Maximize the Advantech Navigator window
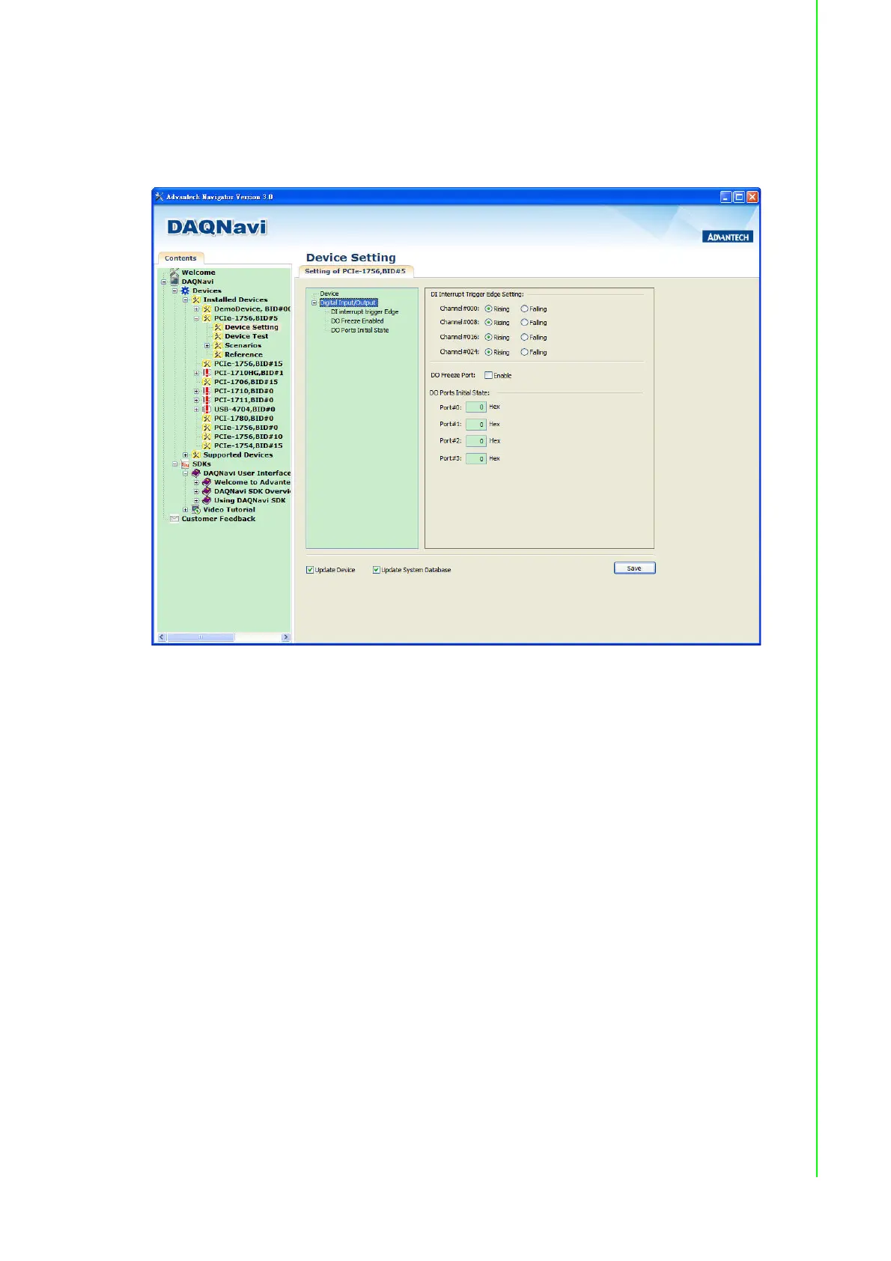This screenshot has height=1261, width=891. pos(739,197)
